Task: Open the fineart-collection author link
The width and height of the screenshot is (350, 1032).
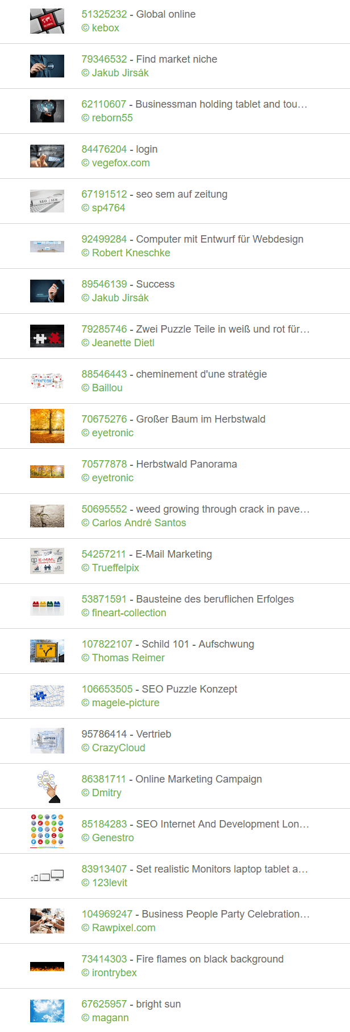Action: point(124,613)
